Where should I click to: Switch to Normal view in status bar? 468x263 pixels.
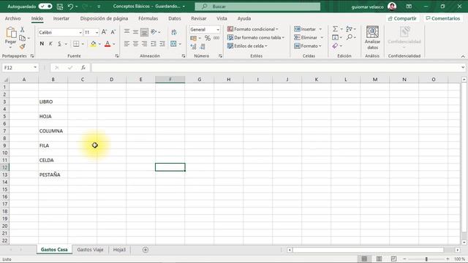[364, 259]
